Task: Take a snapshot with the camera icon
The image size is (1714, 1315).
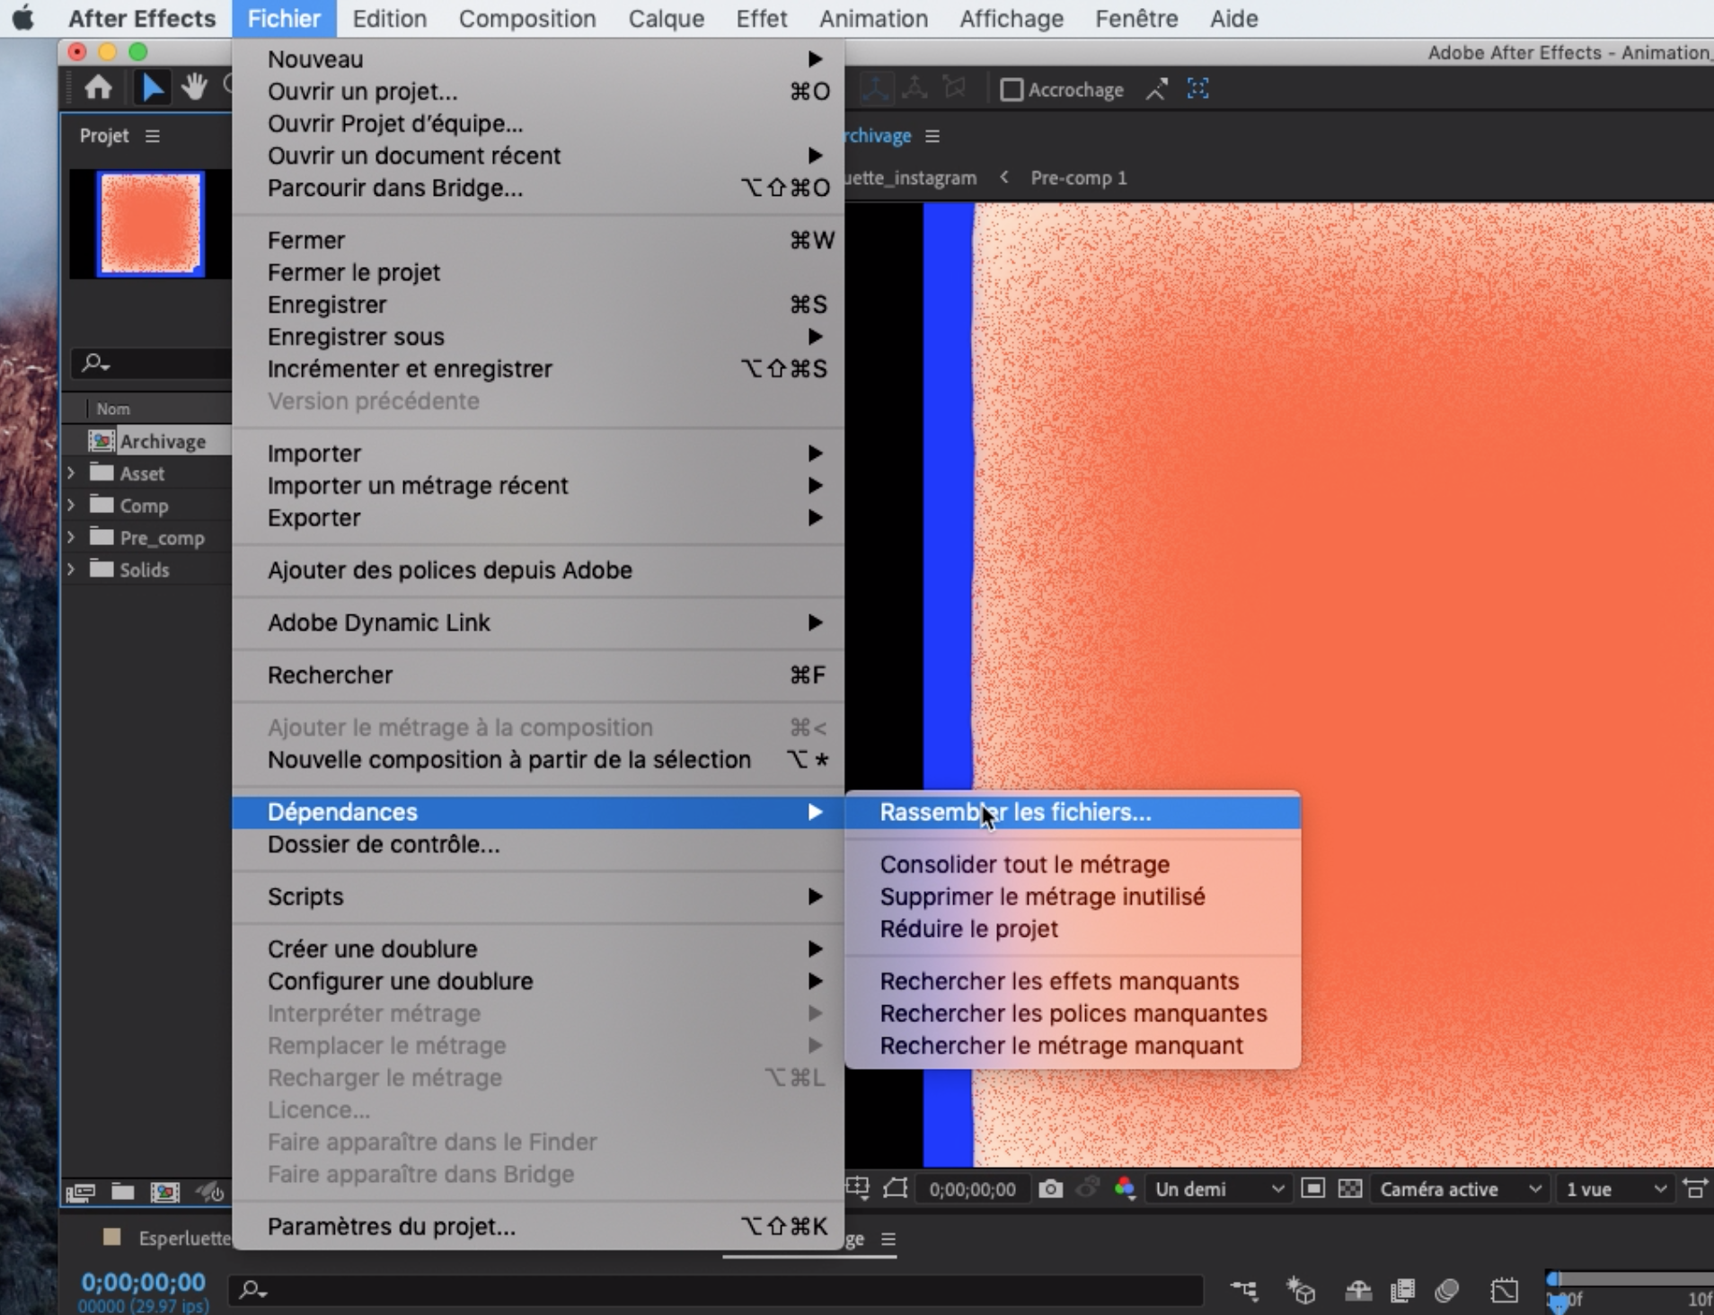Action: [1051, 1189]
